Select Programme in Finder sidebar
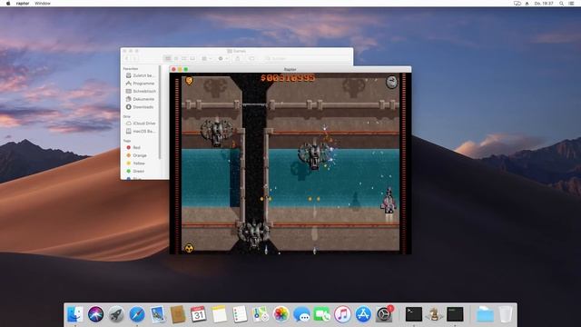Viewport: 581px width, 327px height. [x=141, y=84]
